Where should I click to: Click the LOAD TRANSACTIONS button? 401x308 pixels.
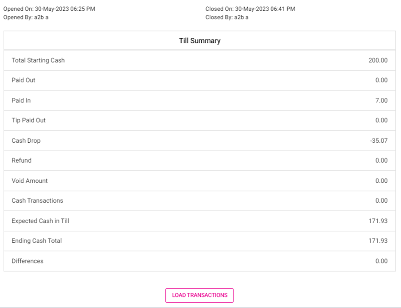199,295
